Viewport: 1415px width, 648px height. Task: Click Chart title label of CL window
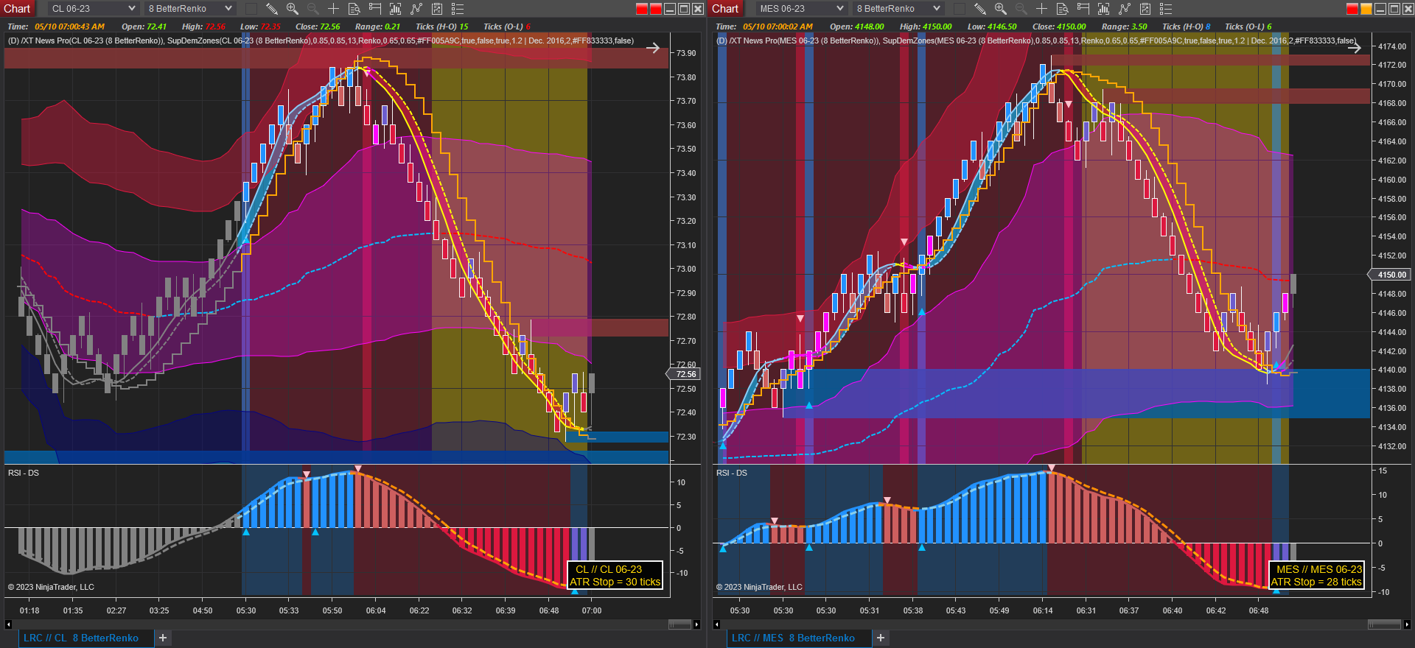[x=17, y=9]
